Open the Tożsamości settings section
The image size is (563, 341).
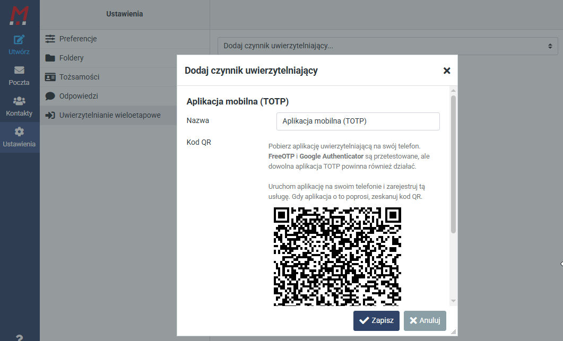(x=125, y=77)
